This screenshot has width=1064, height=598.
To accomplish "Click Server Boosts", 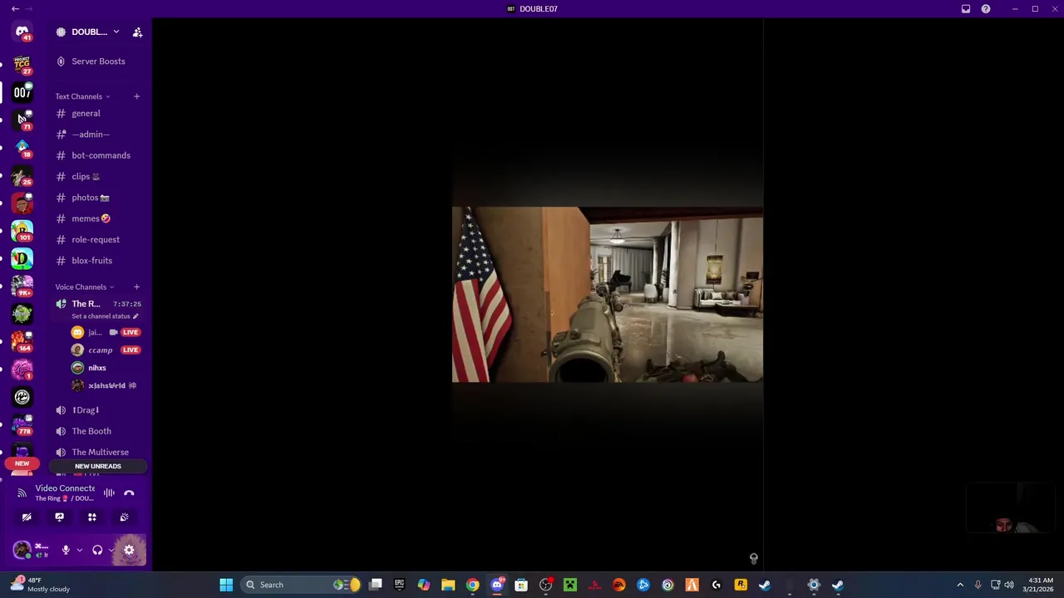I will 98,61.
